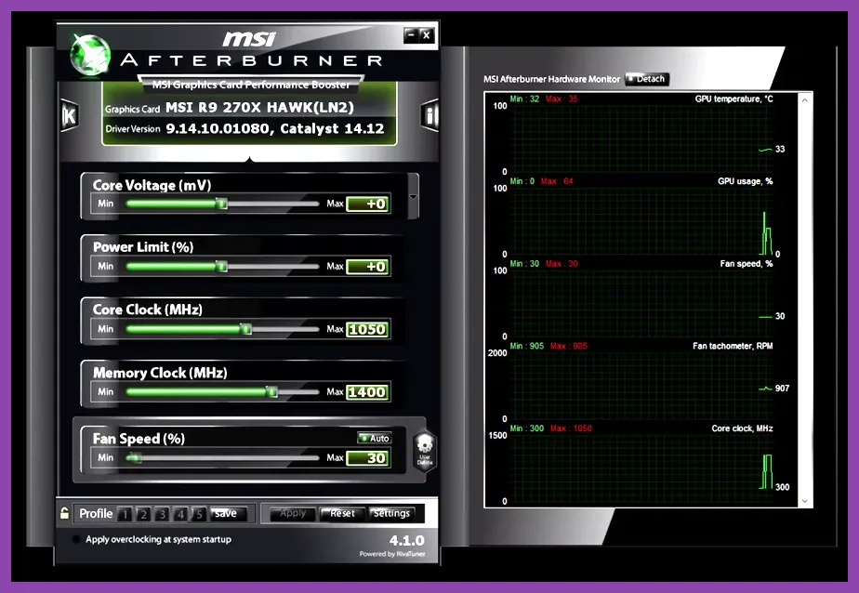
Task: Click the Fan tachometer RPM graph
Action: [641, 386]
